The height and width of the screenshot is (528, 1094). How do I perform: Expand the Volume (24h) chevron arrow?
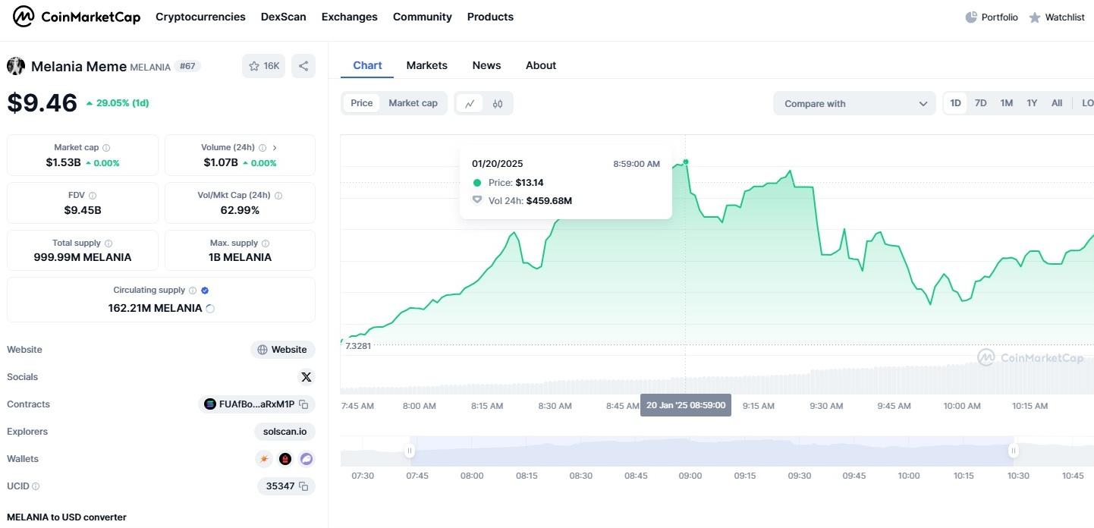coord(275,148)
